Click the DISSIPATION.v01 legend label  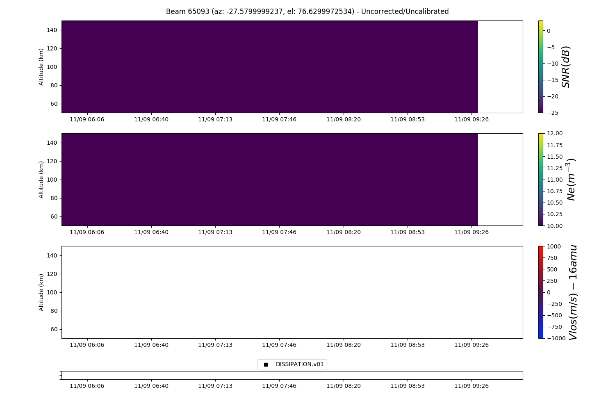(300, 364)
